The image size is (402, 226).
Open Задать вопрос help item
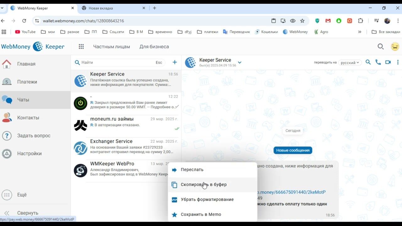[x=35, y=135]
